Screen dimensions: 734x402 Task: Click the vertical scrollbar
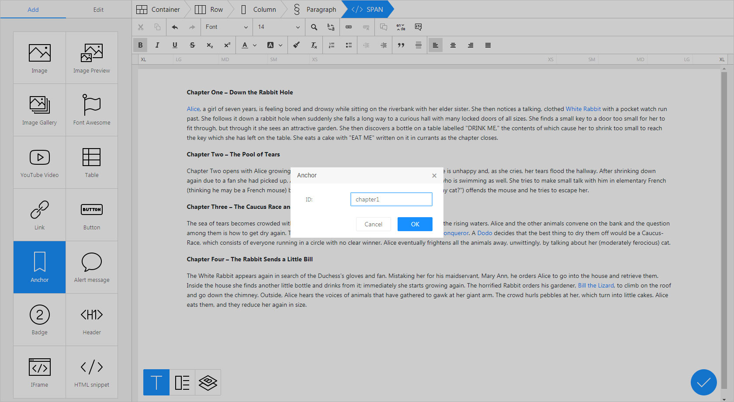pyautogui.click(x=724, y=230)
